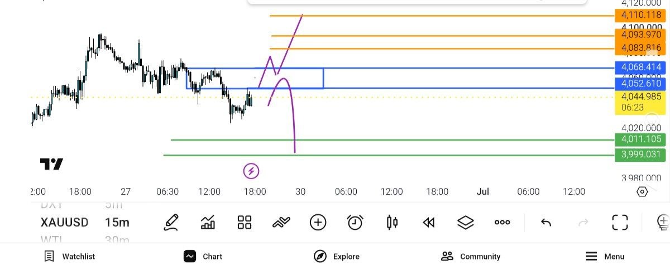The image size is (670, 270).
Task: Open the object tree layers icon
Action: (465, 223)
